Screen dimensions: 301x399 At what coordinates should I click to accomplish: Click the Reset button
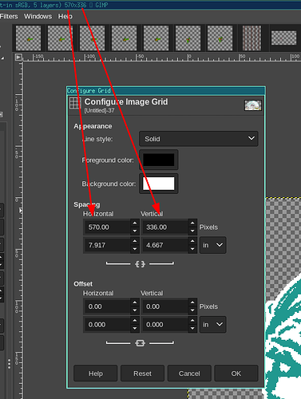pos(142,373)
